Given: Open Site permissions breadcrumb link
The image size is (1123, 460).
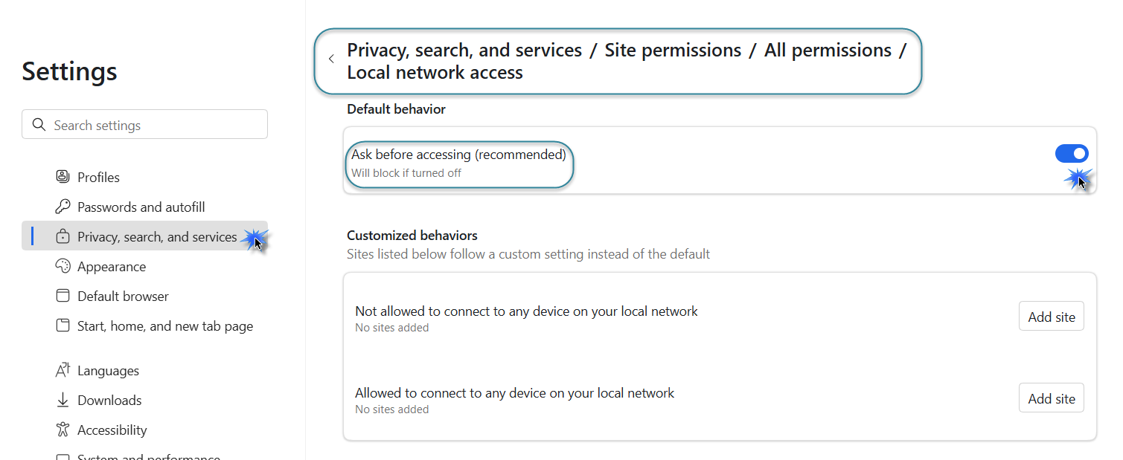Looking at the screenshot, I should pyautogui.click(x=673, y=50).
